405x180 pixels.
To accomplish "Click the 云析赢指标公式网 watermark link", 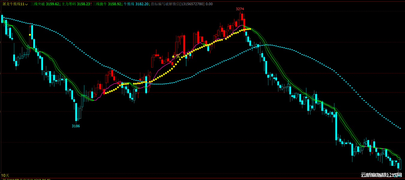I will tap(381, 175).
